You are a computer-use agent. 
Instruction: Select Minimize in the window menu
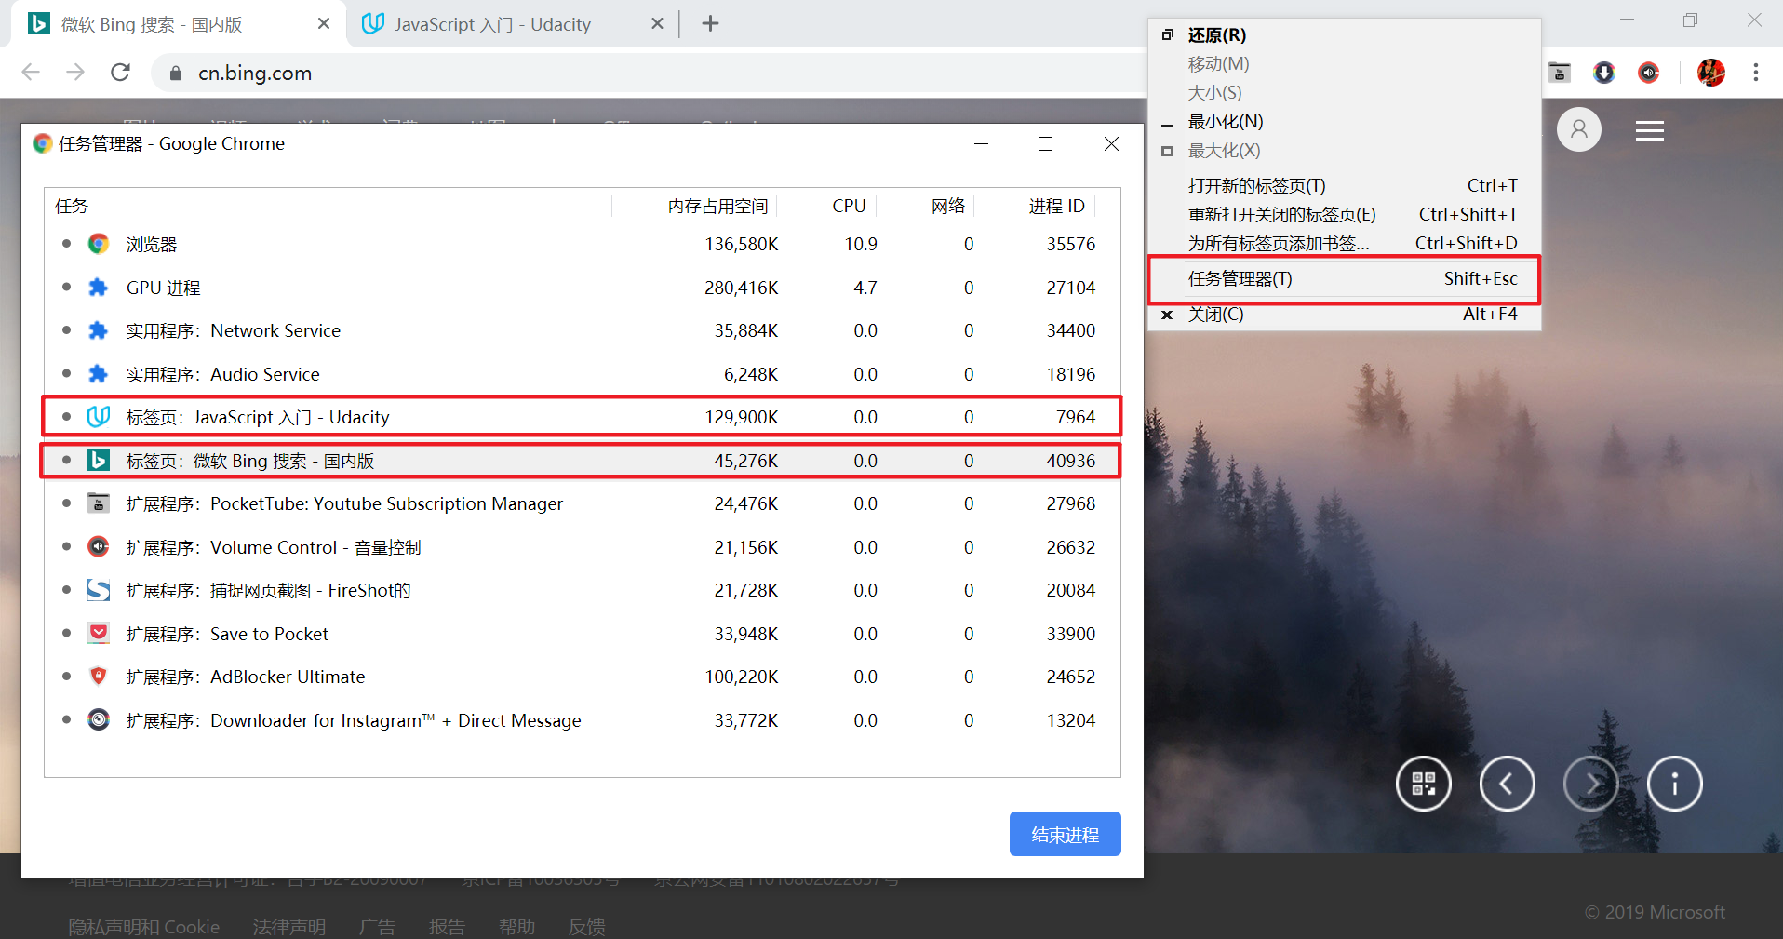coord(1344,122)
